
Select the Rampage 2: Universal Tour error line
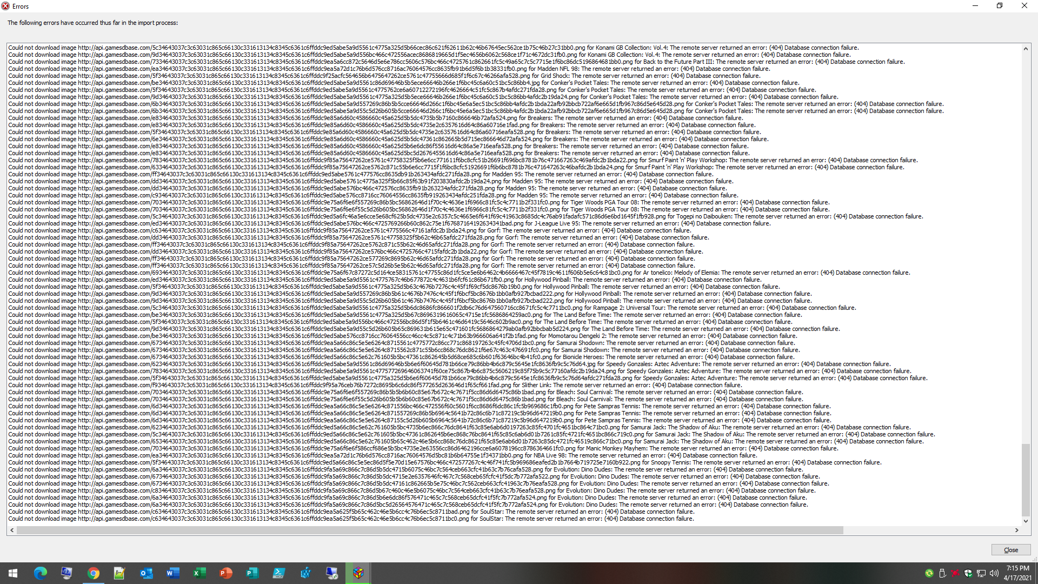pyautogui.click(x=432, y=308)
